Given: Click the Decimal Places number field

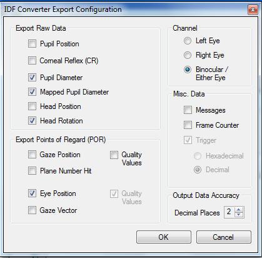Looking at the screenshot, I should tap(229, 212).
